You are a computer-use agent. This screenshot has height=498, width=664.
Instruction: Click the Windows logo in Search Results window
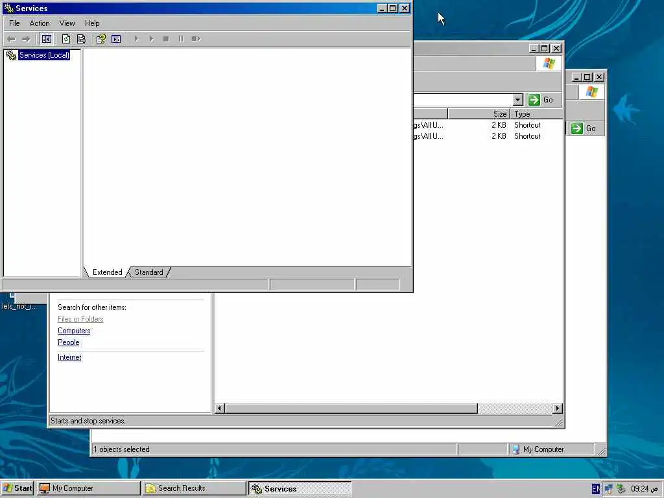pyautogui.click(x=549, y=64)
